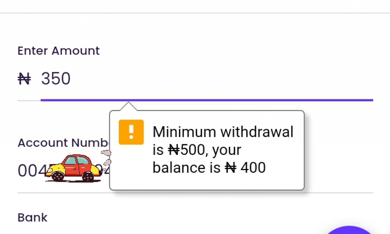This screenshot has width=390, height=234.
Task: Click the Naira symbol beside the amount
Action: pos(24,78)
